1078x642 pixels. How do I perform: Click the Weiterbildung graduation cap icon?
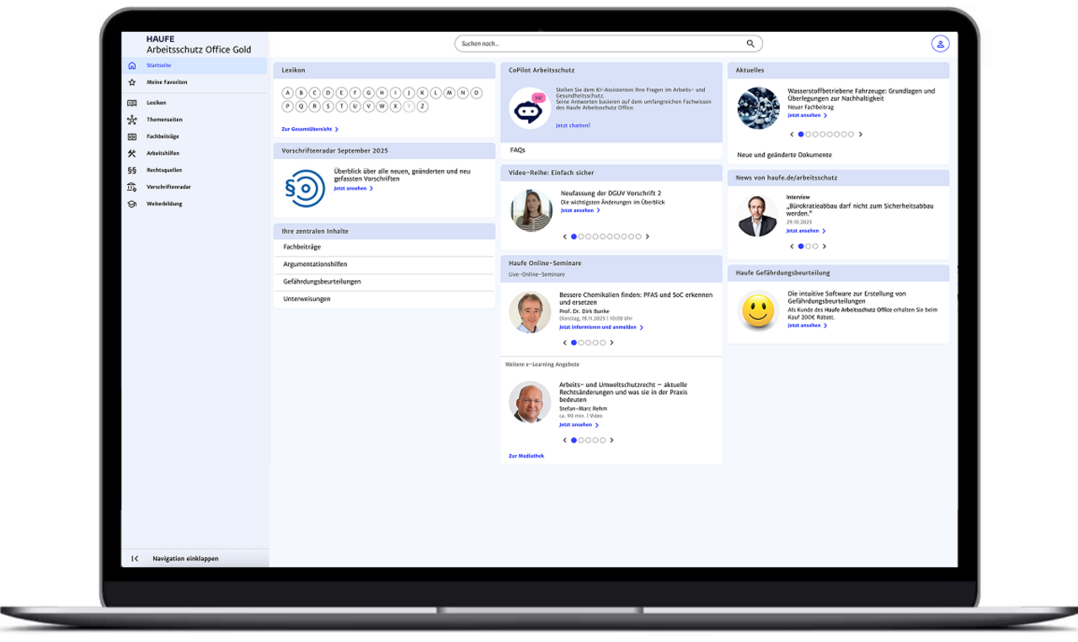tap(132, 204)
